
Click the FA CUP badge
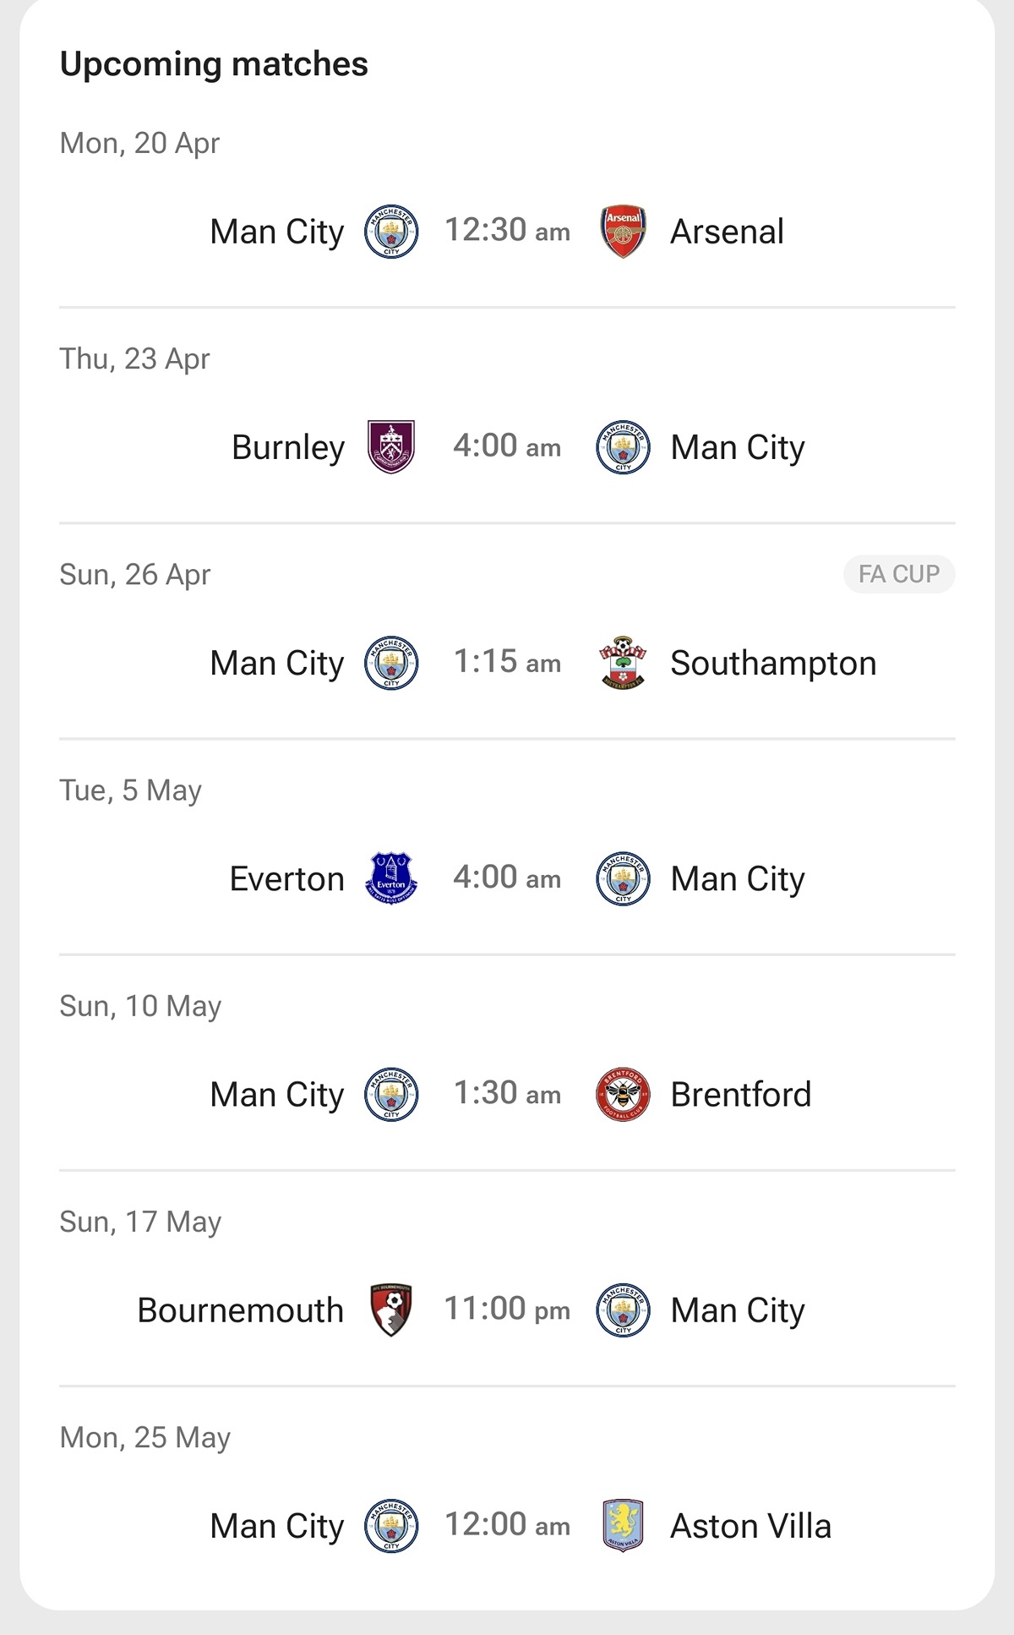click(898, 574)
